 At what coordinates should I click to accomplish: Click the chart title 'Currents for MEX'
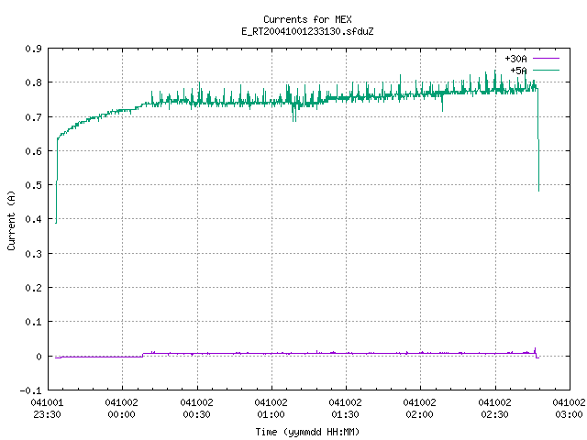307,19
